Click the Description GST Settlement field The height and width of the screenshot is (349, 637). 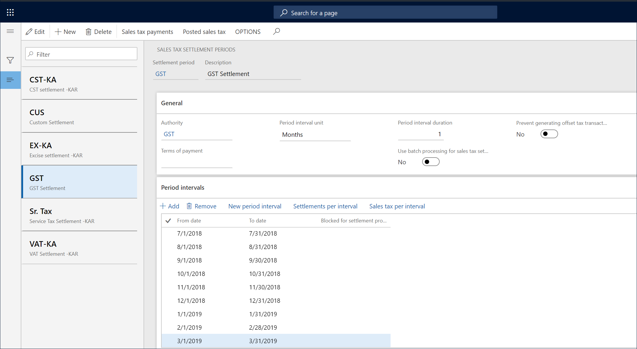pos(253,74)
